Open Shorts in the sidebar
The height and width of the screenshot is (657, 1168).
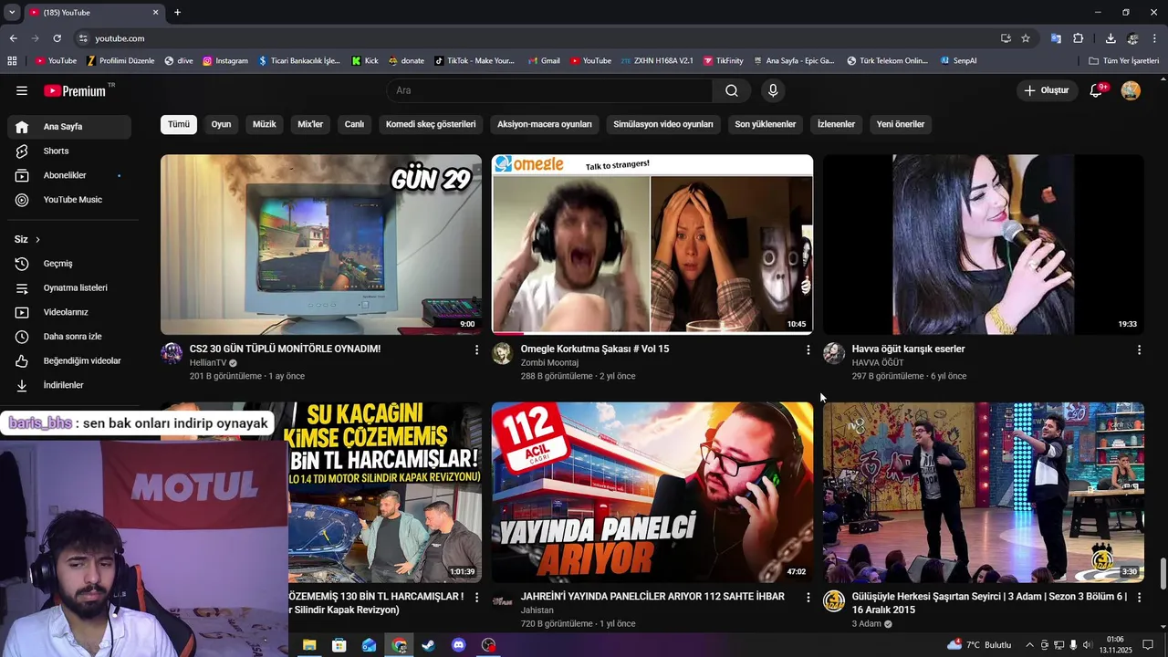pos(69,151)
